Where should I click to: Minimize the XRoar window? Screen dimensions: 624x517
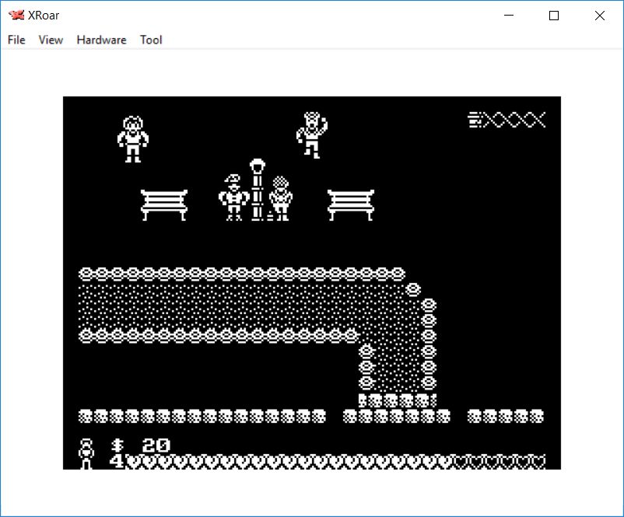[509, 16]
